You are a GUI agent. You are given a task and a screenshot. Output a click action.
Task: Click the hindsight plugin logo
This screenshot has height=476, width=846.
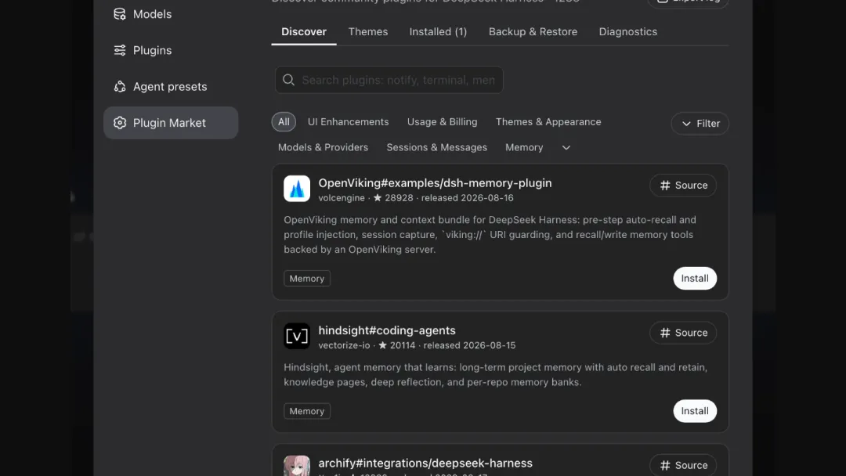coord(297,336)
